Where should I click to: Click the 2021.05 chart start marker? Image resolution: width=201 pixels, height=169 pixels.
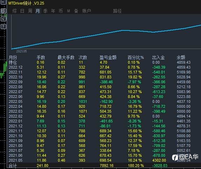(x=22, y=51)
